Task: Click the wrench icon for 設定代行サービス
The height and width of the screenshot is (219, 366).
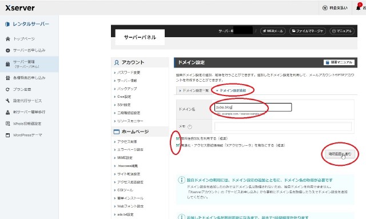Action: pyautogui.click(x=7, y=101)
